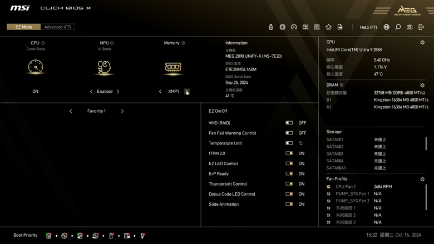Open the CPU panel settings gear
The image size is (434, 244).
click(x=422, y=42)
